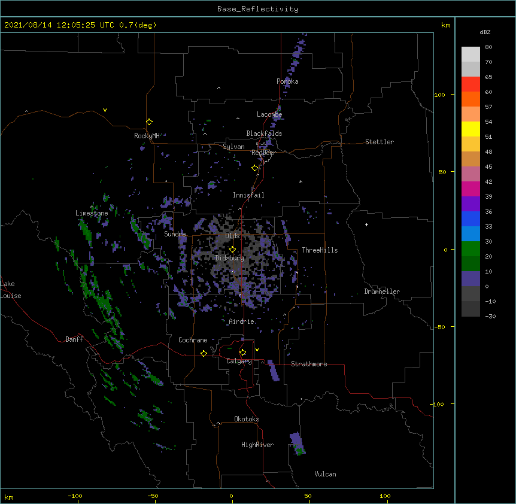Pick the bright yellow swatch in the legend
Screen dimensions: 516x504
coord(471,129)
